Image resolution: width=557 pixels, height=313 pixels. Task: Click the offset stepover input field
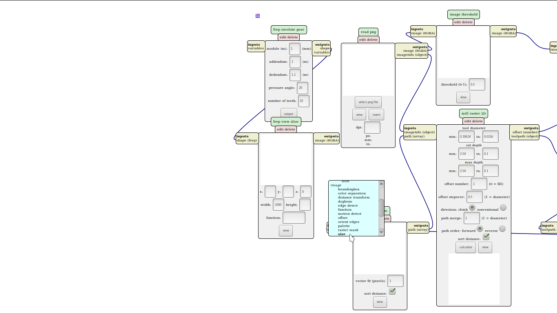(475, 197)
